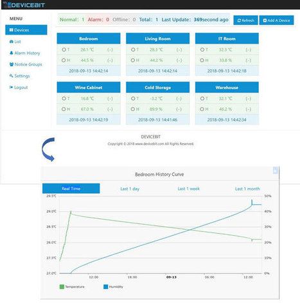The image size is (300, 303).
Task: Click the Cold Storage card header
Action: coord(157,87)
